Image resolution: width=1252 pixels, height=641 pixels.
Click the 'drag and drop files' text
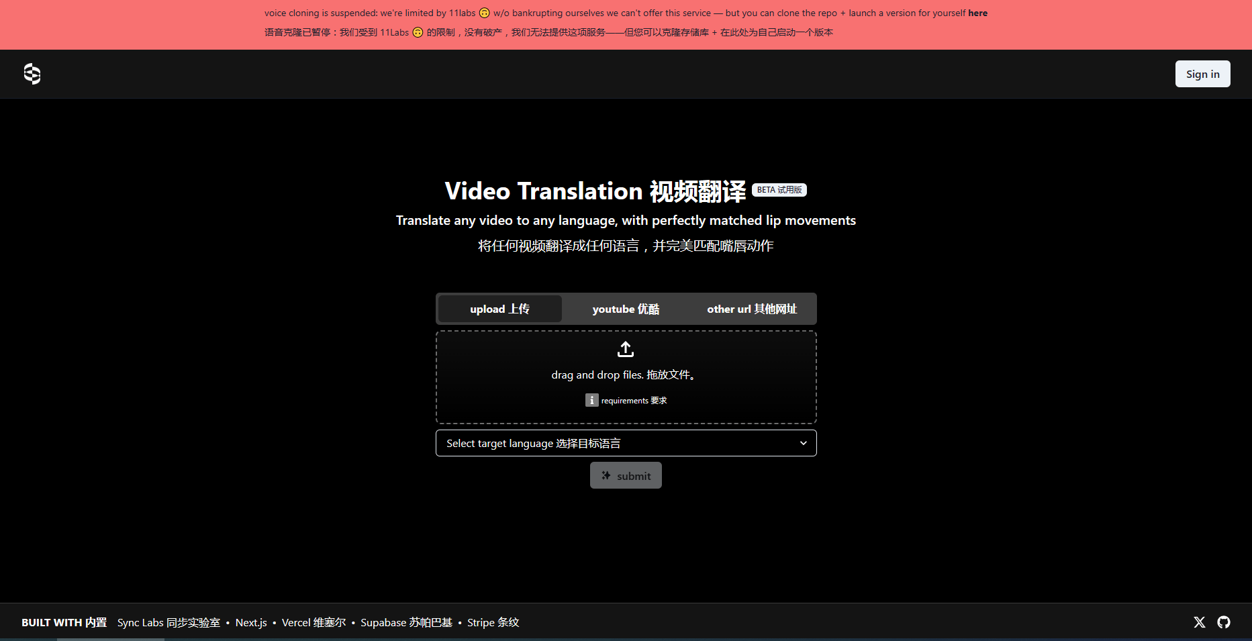click(x=624, y=375)
